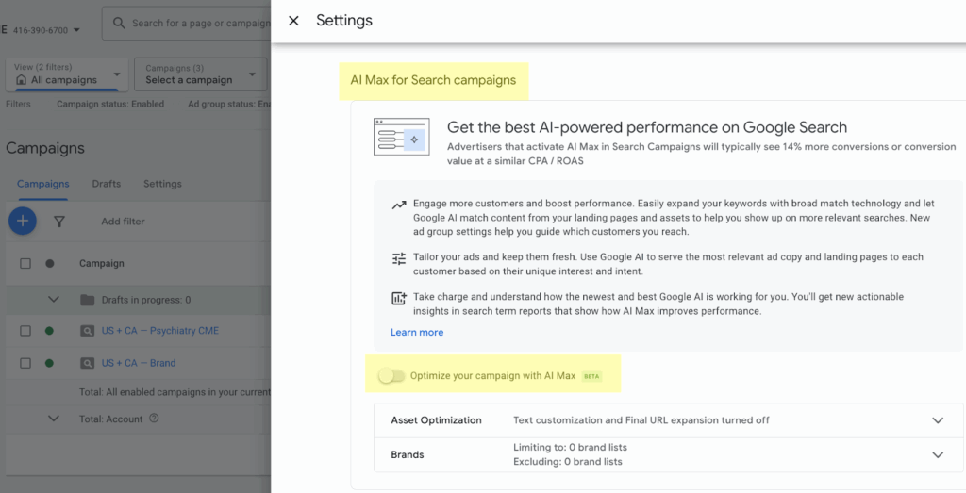Expand the Brands section
The height and width of the screenshot is (493, 966).
(x=937, y=455)
